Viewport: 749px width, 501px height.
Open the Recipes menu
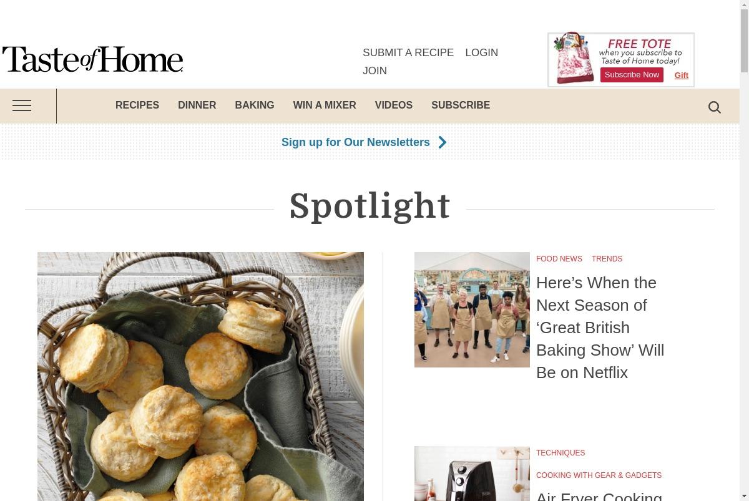pos(137,105)
